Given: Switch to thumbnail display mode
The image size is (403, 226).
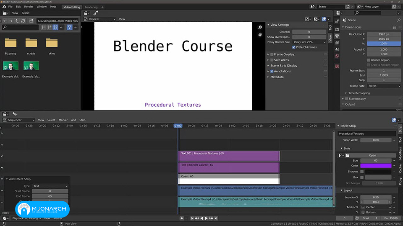Looking at the screenshot, I should (x=55, y=27).
